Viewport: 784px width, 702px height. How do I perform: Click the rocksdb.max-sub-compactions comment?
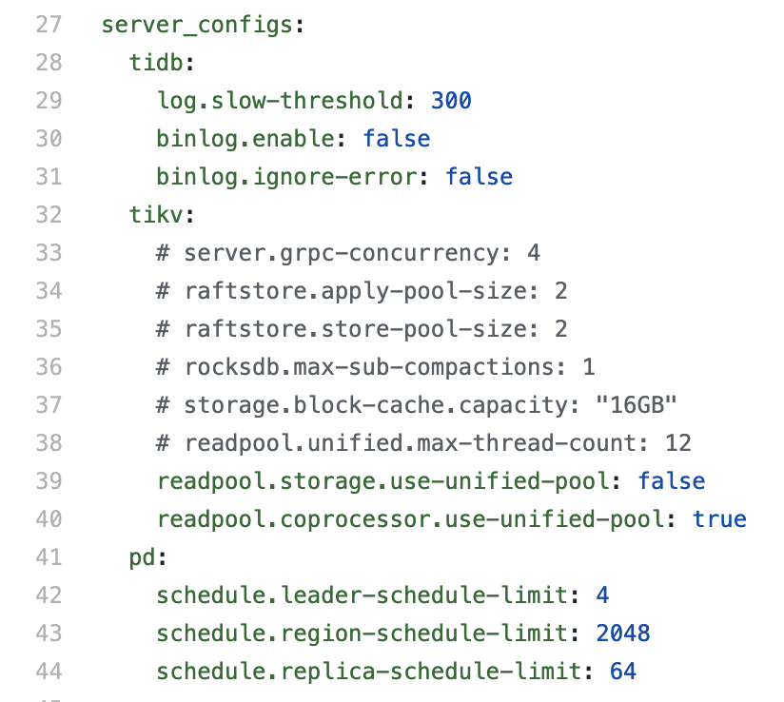(x=376, y=367)
